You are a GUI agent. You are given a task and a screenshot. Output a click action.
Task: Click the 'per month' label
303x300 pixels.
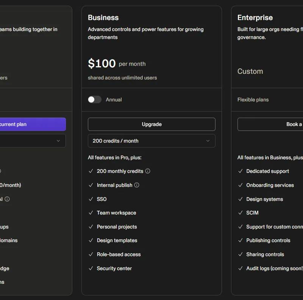coord(132,64)
